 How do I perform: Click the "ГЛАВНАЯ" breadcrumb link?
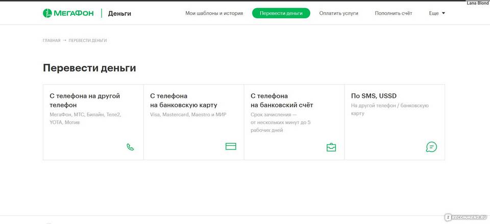tap(52, 40)
